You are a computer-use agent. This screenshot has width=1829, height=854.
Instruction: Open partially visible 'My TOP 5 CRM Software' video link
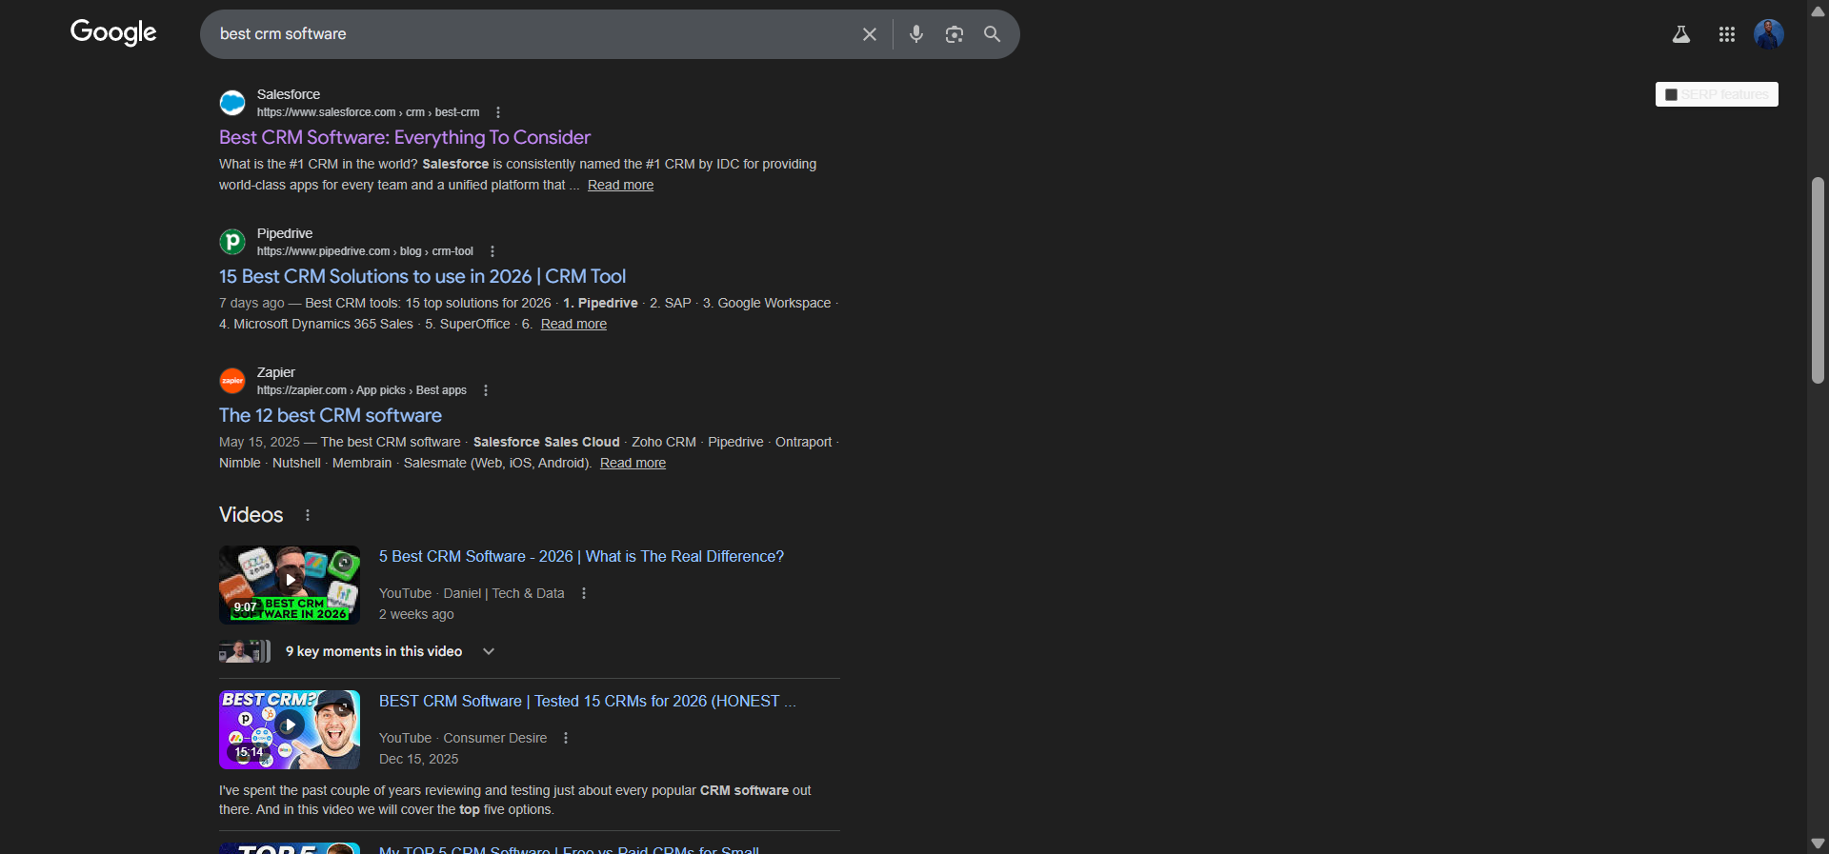point(569,849)
